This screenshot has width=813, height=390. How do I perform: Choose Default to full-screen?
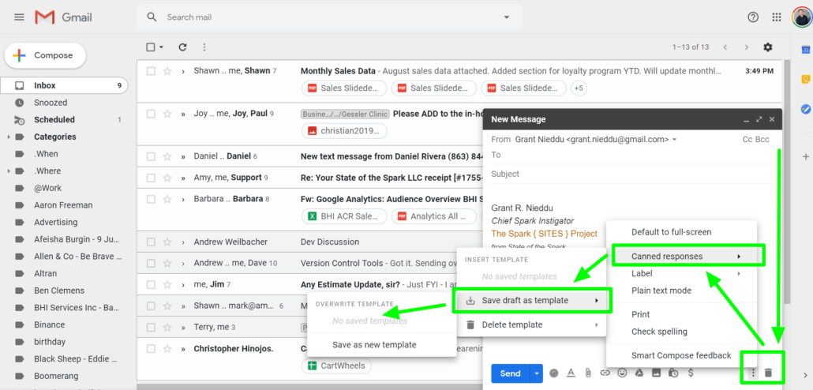point(682,232)
